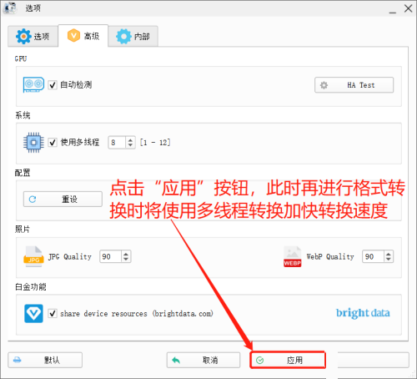Click the blue gear icon on 选项 tab
Viewport: 417px width, 379px height.
[x=23, y=36]
